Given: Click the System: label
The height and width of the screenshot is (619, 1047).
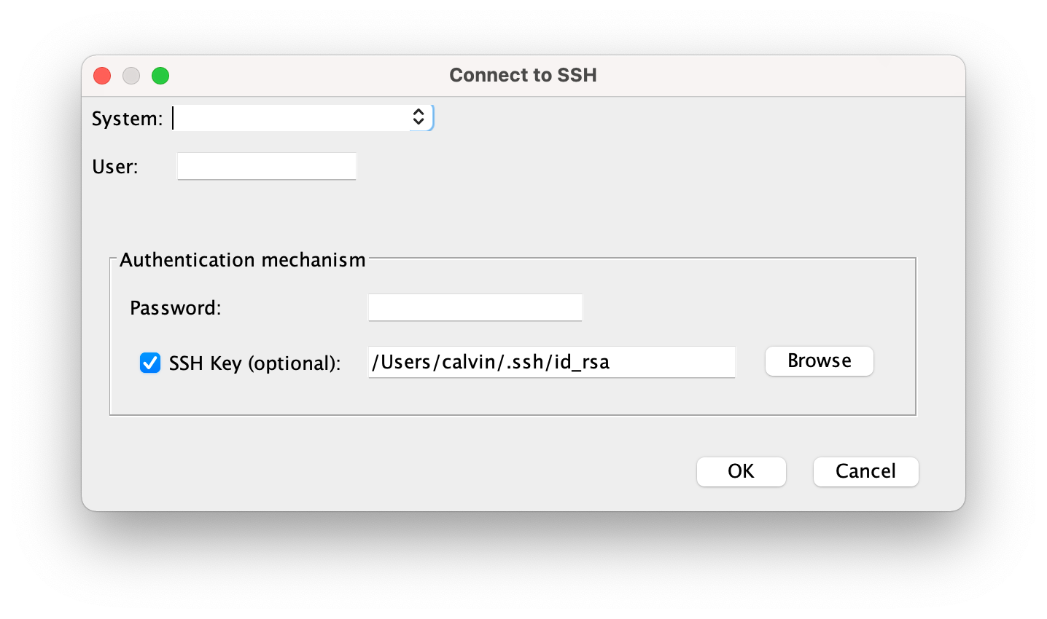Looking at the screenshot, I should click(x=127, y=119).
